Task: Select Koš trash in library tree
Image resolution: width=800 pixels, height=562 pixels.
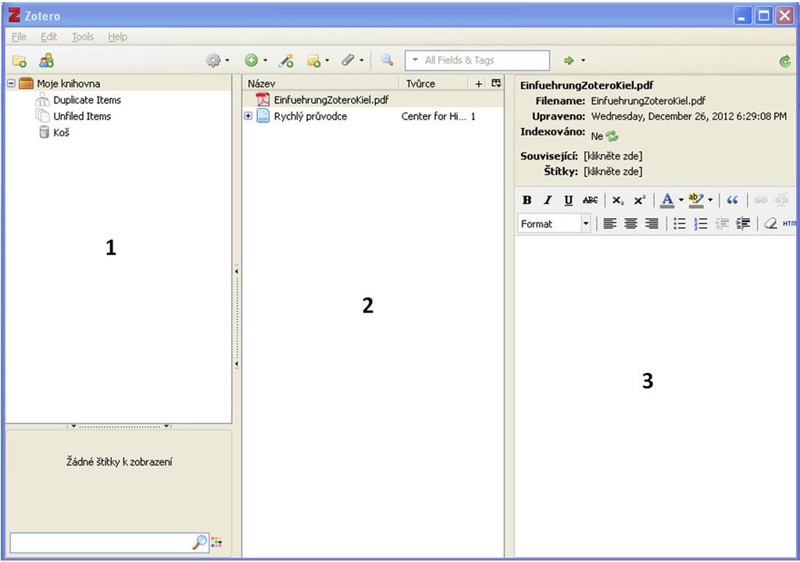Action: click(x=61, y=132)
